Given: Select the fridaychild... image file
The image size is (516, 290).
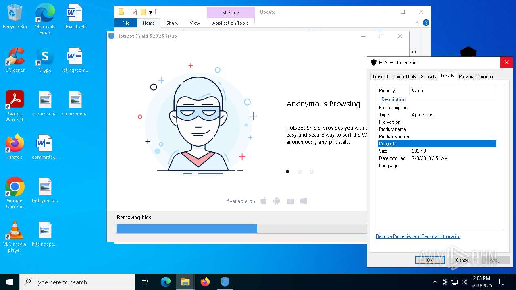Looking at the screenshot, I should coord(45,191).
